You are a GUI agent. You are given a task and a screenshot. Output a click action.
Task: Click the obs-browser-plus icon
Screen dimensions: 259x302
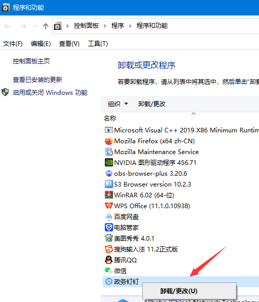click(108, 173)
